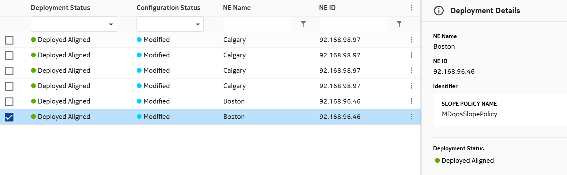Viewport: 567px width, 175px height.
Task: Focus the NE ID filter text field
Action: 353,24
